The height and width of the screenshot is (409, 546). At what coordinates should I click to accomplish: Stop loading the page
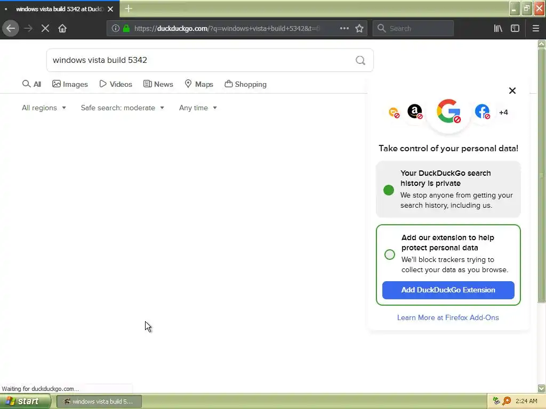pyautogui.click(x=45, y=28)
